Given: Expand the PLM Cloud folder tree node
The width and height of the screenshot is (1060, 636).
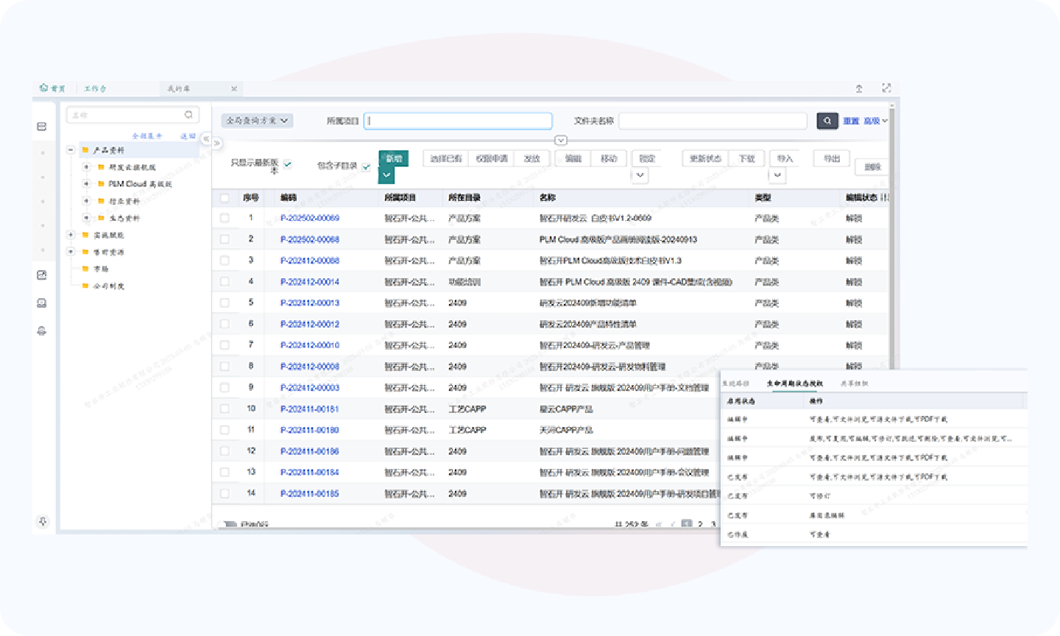Looking at the screenshot, I should (x=86, y=184).
